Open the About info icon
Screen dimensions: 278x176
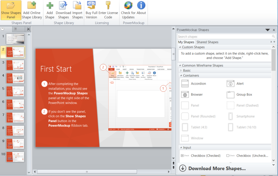click(141, 5)
